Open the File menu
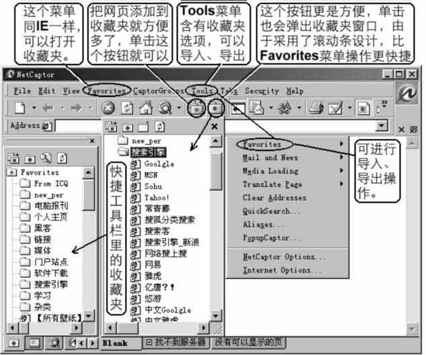Viewport: 426px width, 355px height. pos(22,91)
